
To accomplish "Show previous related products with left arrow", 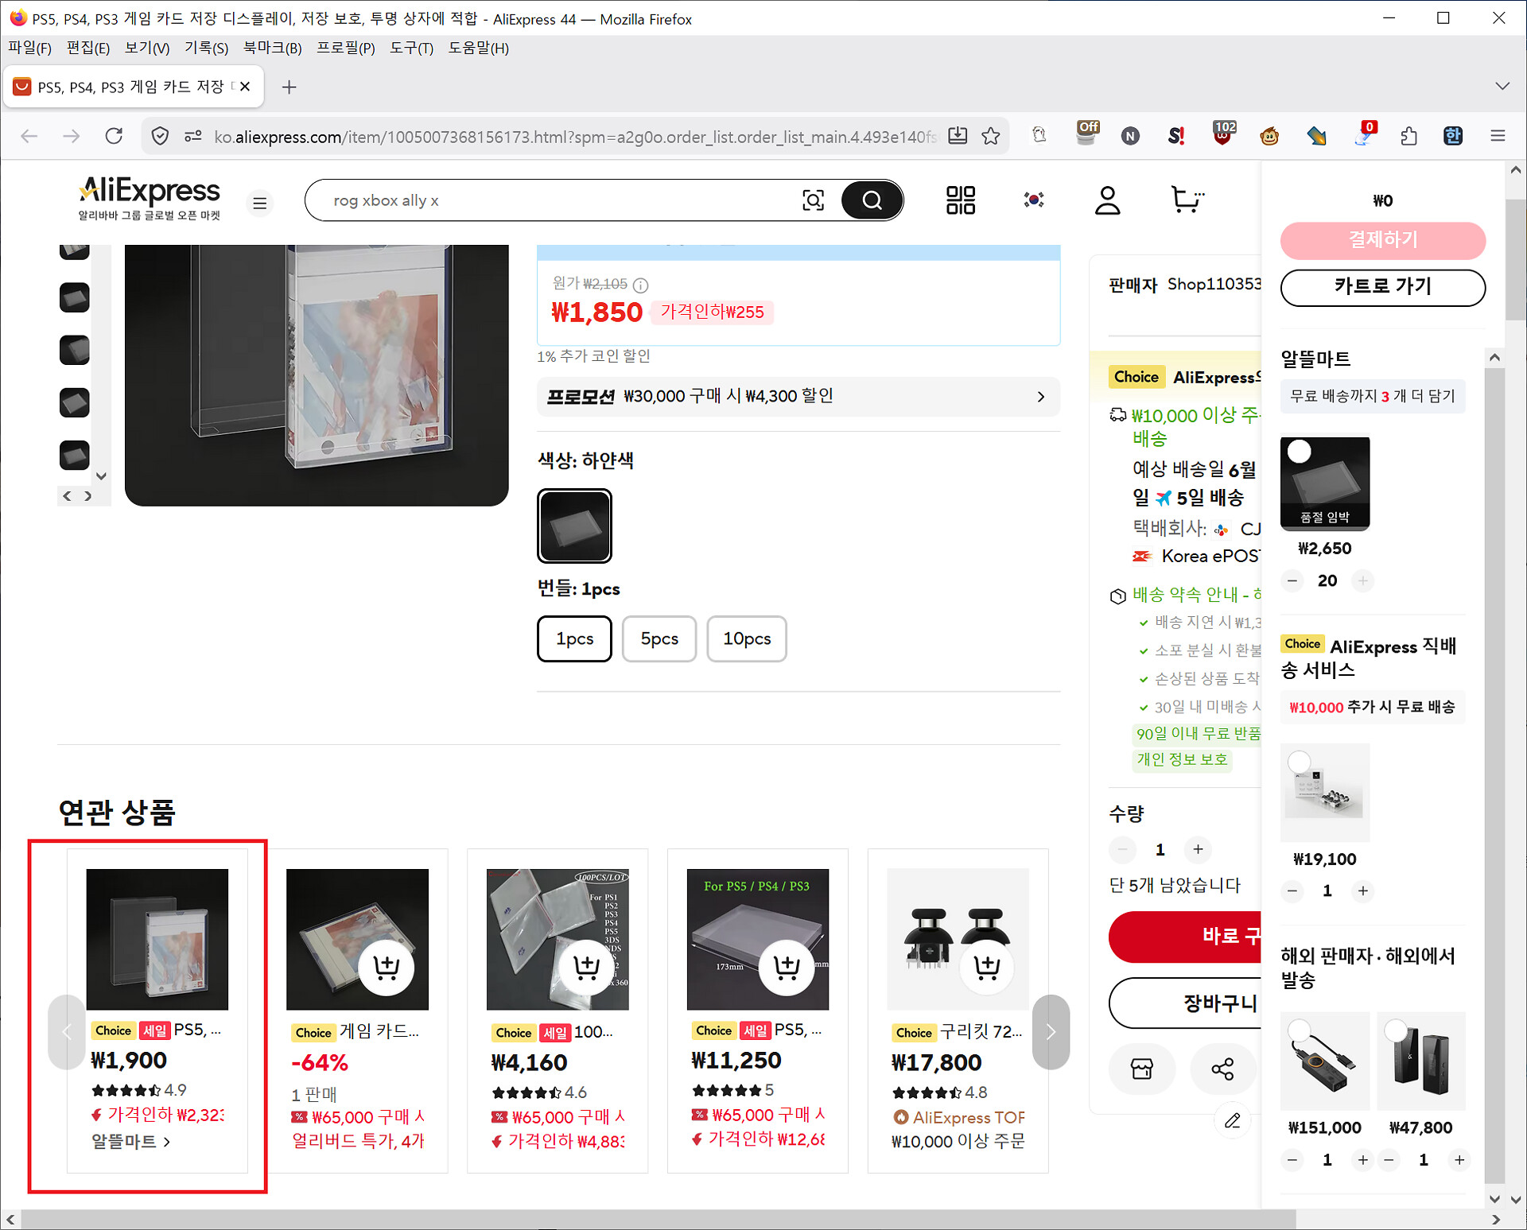I will coord(67,1032).
